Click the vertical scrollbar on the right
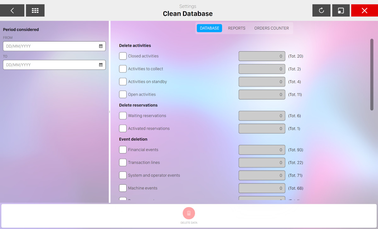The height and width of the screenshot is (229, 378). pos(372,75)
